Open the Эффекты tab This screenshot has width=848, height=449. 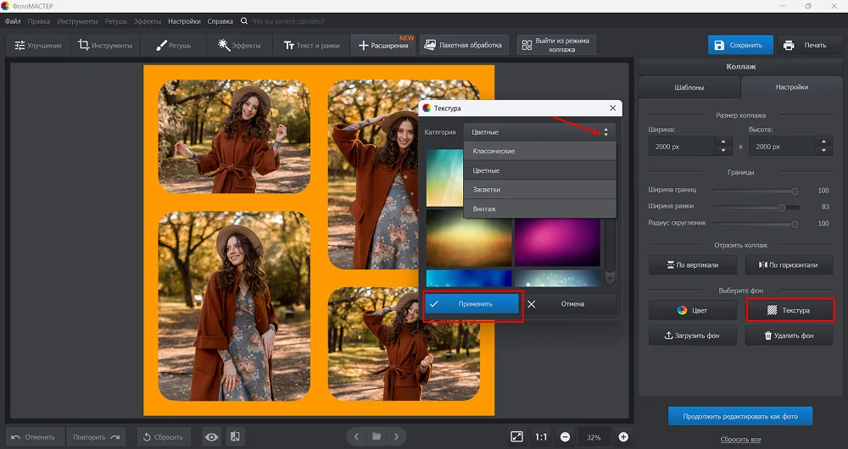click(x=239, y=46)
